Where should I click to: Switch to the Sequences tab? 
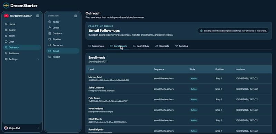click(96, 46)
